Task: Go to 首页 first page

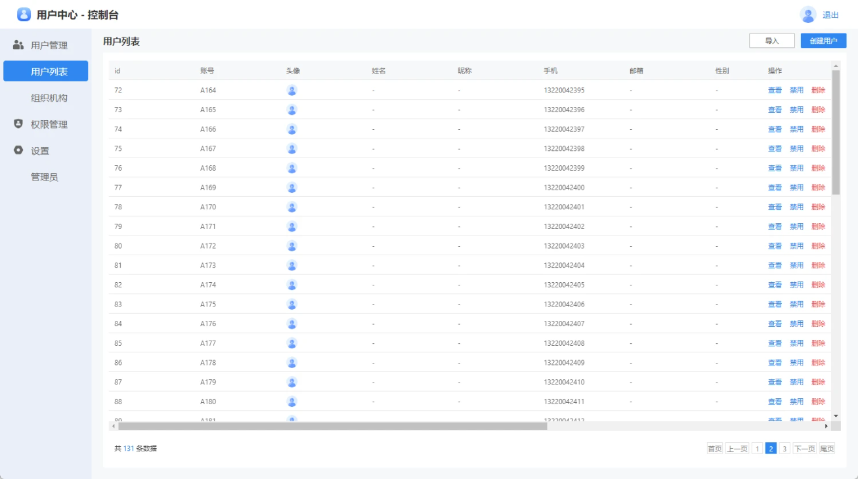Action: pos(714,449)
